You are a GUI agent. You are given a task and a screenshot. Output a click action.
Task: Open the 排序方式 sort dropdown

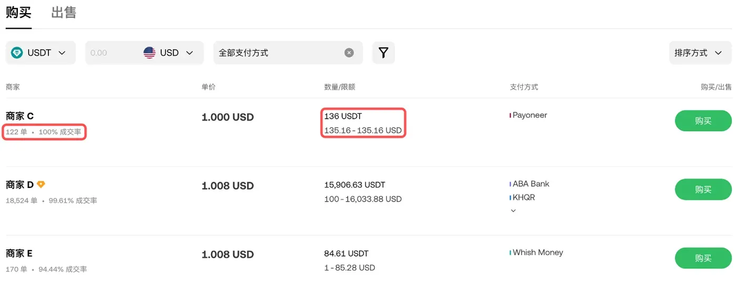pyautogui.click(x=700, y=53)
